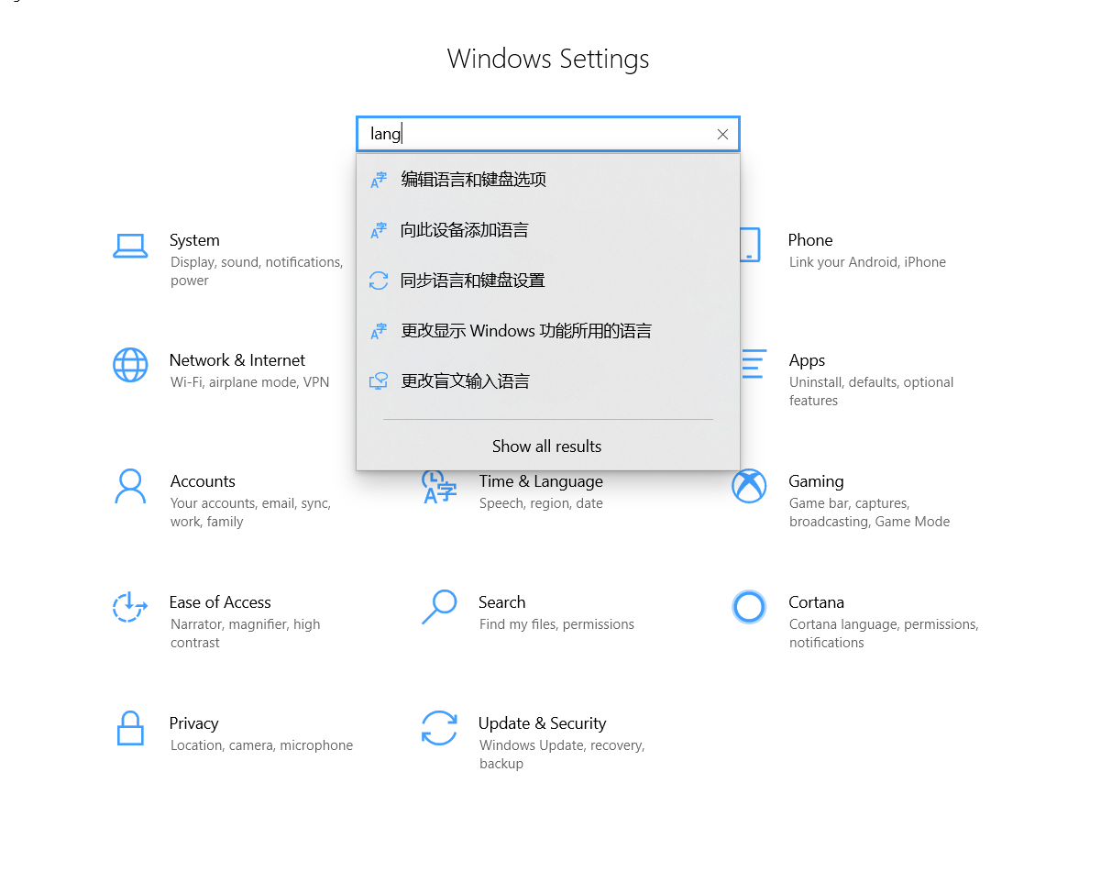1101x871 pixels.
Task: Open the Cortana settings category
Action: point(816,602)
